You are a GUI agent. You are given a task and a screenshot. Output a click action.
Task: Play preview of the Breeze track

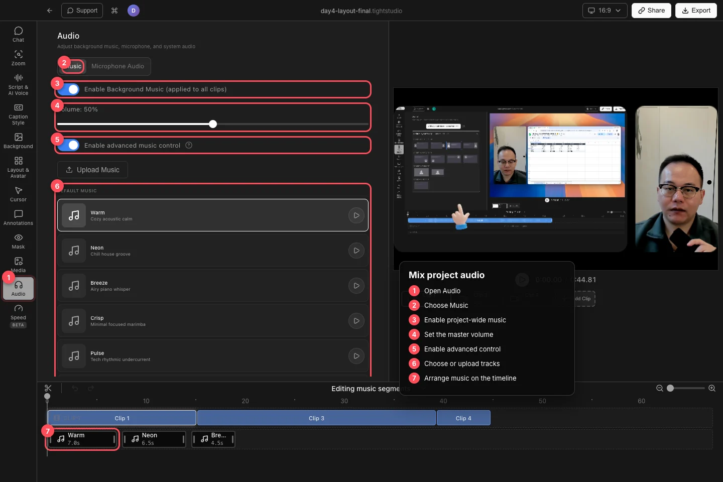[356, 286]
